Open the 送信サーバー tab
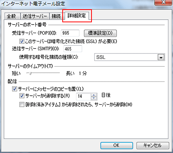This screenshot has width=173, height=153. (35, 16)
